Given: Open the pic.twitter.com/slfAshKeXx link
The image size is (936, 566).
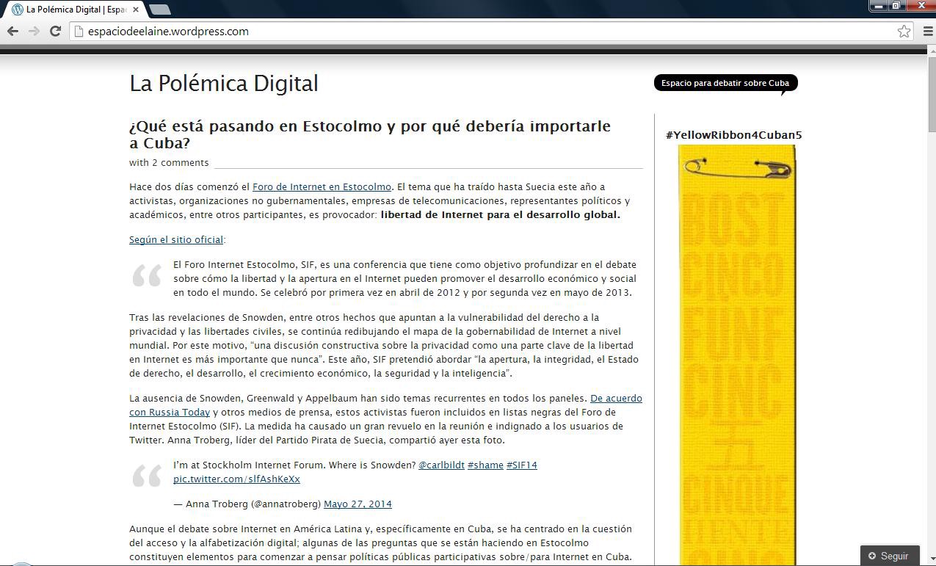Looking at the screenshot, I should (236, 479).
